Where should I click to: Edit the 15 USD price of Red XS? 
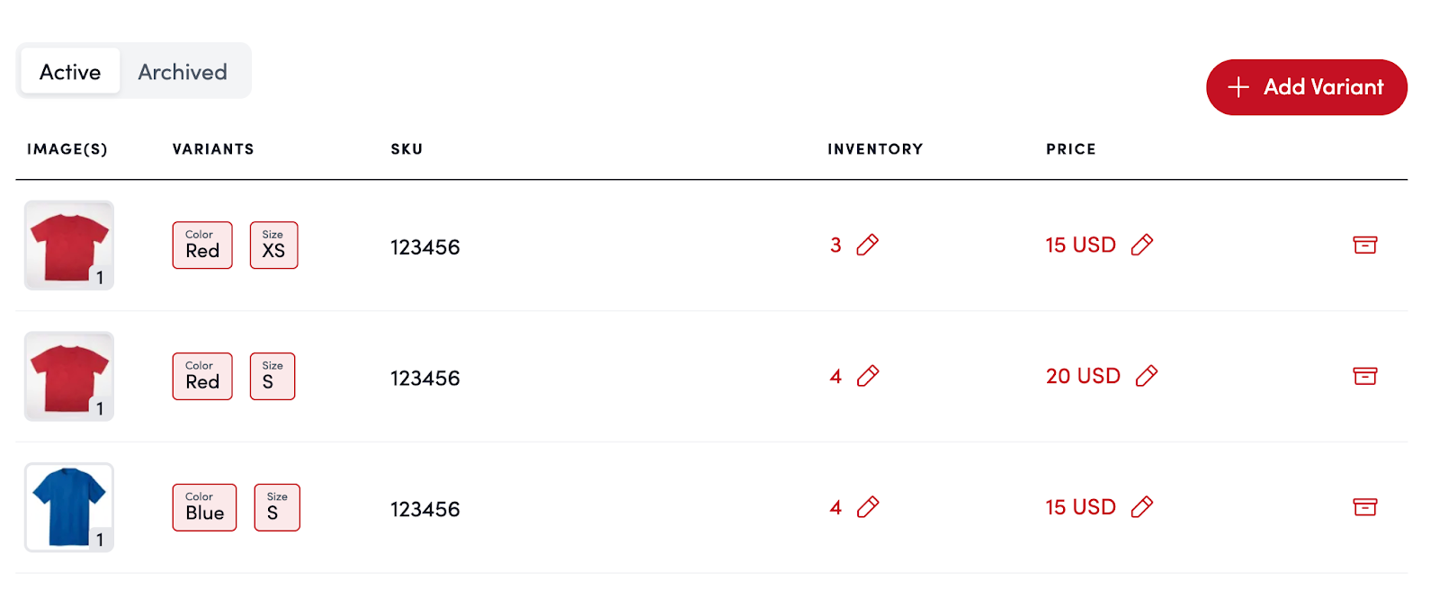point(1142,245)
